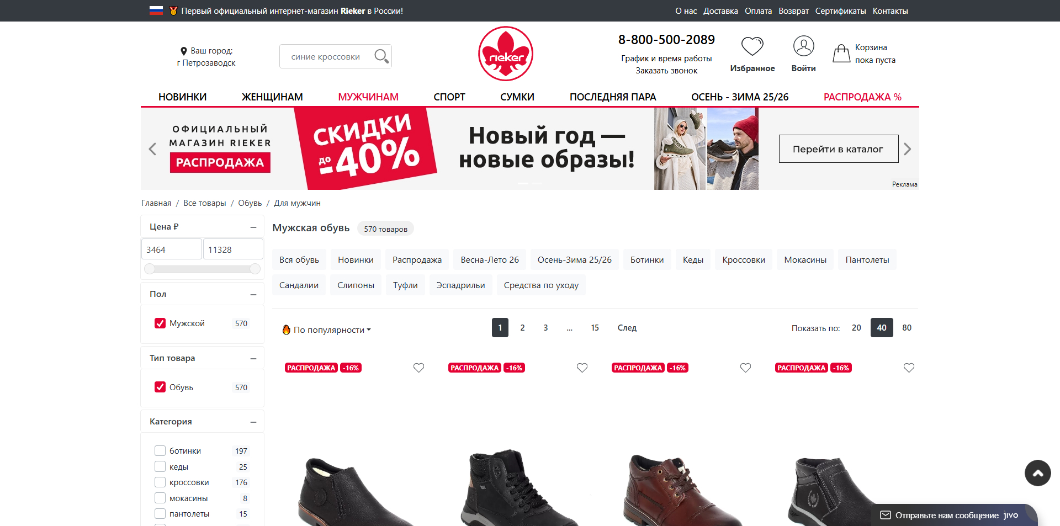This screenshot has width=1060, height=526.
Task: Click the Rieker logo
Action: pos(505,54)
